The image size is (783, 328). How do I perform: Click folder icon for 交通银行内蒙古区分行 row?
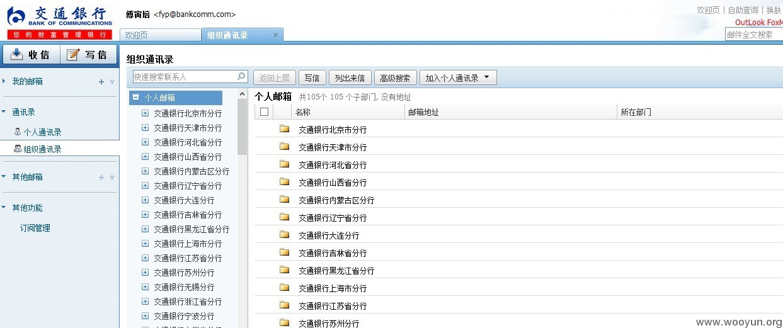click(x=284, y=200)
